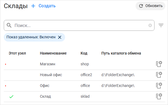
Task: Duplicate the Склад row with copy icon
Action: coord(159,96)
